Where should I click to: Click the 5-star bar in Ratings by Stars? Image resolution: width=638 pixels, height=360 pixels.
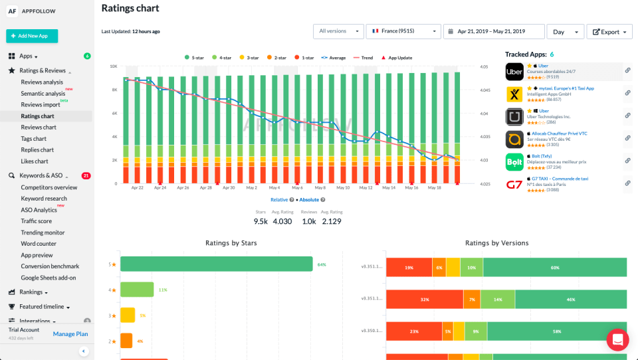(216, 264)
